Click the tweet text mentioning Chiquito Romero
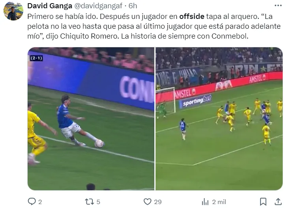 coord(154,26)
